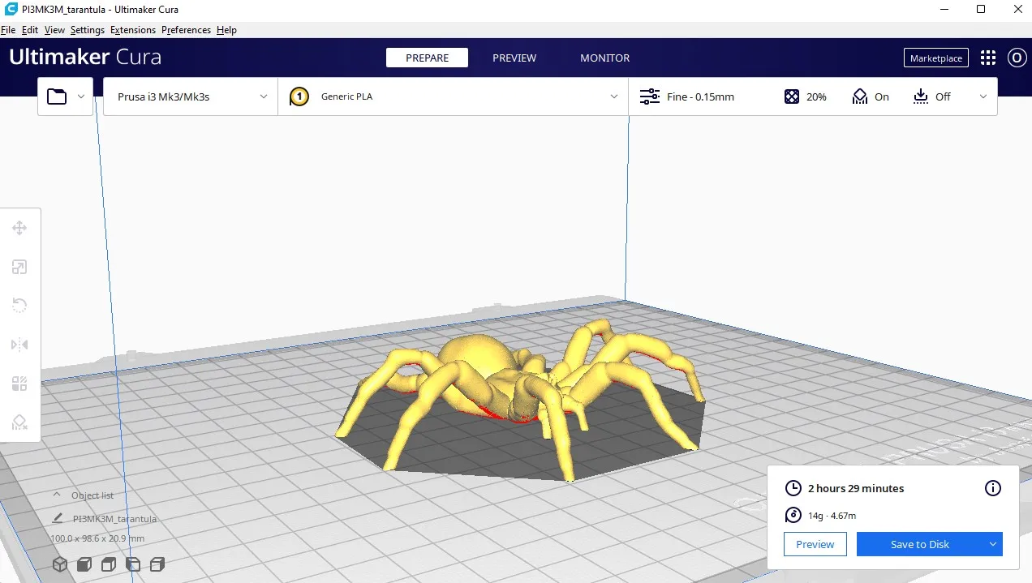Viewport: 1032px width, 583px height.
Task: Select the Move tool
Action: click(x=19, y=229)
